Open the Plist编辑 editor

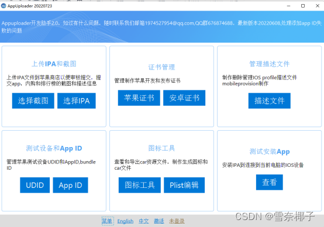pos(184,185)
